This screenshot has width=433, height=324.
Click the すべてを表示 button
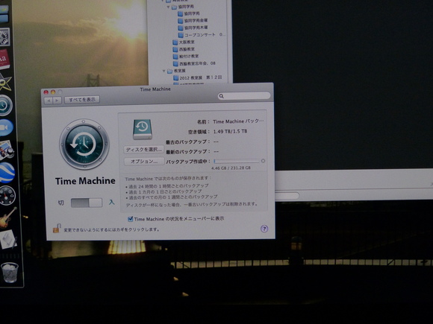(x=82, y=100)
